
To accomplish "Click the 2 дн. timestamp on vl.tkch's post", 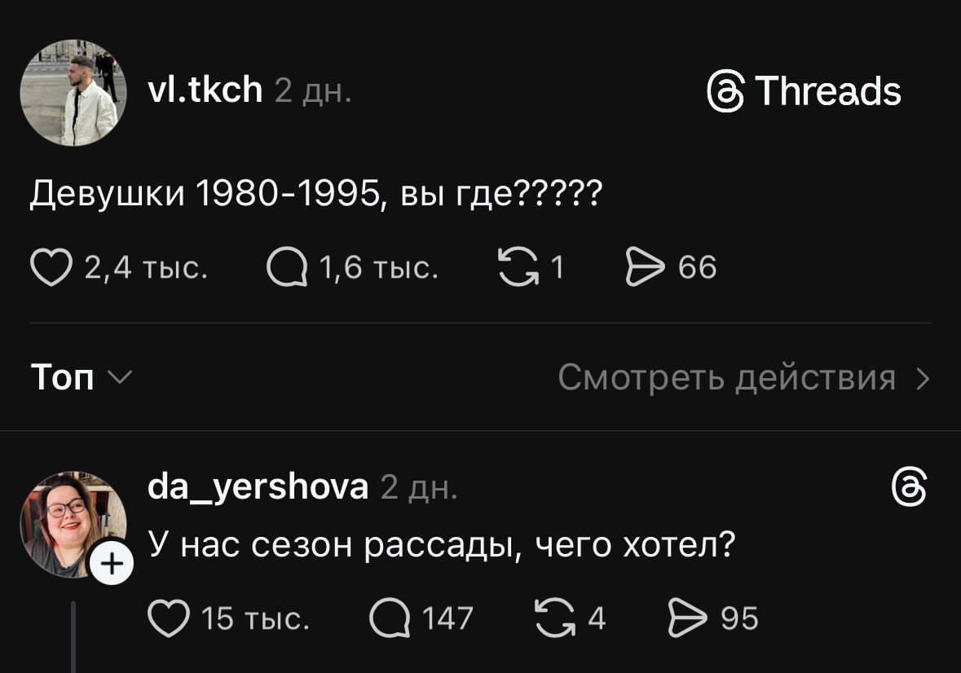I will point(313,91).
